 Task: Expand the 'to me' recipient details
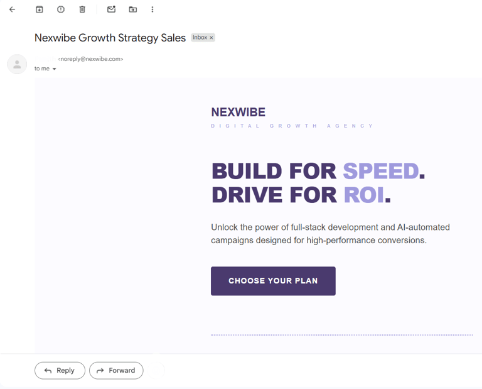click(54, 69)
